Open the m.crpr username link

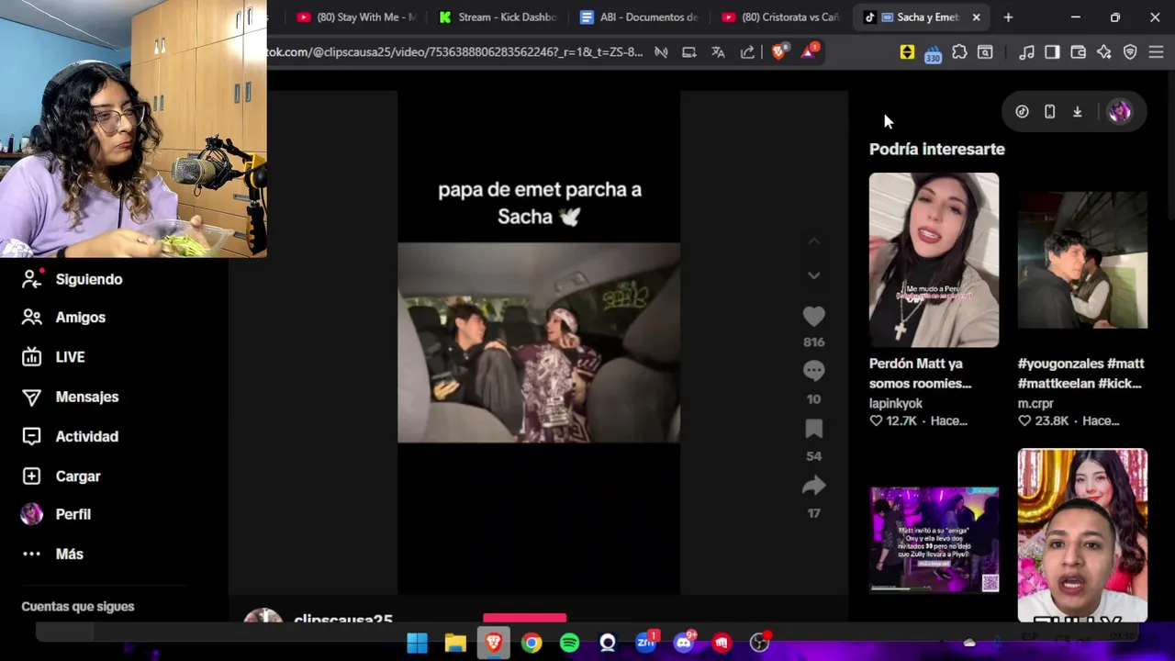click(1035, 403)
